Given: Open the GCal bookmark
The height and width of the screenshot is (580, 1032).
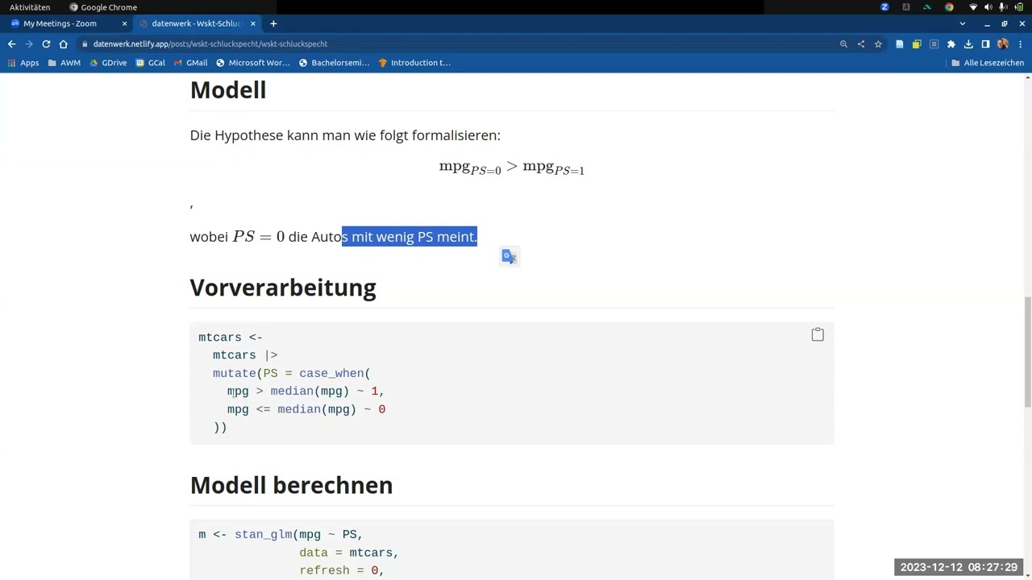Looking at the screenshot, I should [151, 63].
